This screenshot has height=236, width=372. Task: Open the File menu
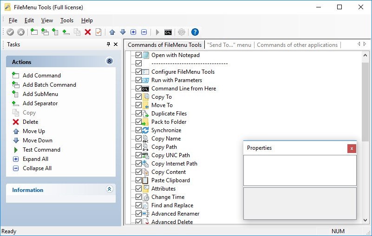point(13,20)
